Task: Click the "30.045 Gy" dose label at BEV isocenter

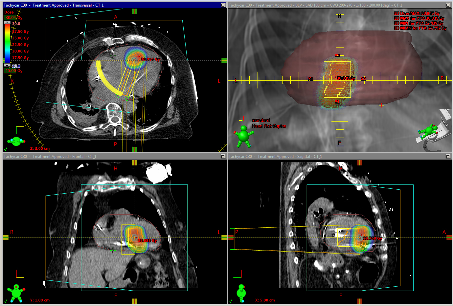Action: pyautogui.click(x=346, y=78)
